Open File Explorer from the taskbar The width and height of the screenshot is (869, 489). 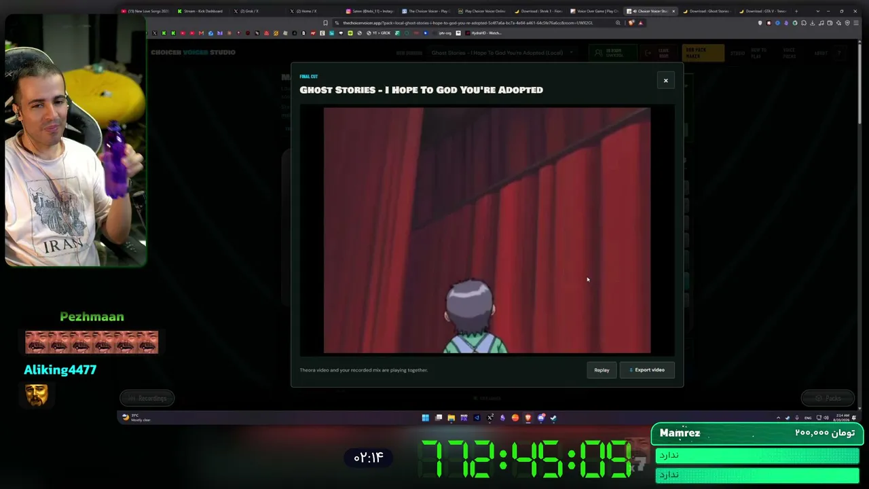451,418
